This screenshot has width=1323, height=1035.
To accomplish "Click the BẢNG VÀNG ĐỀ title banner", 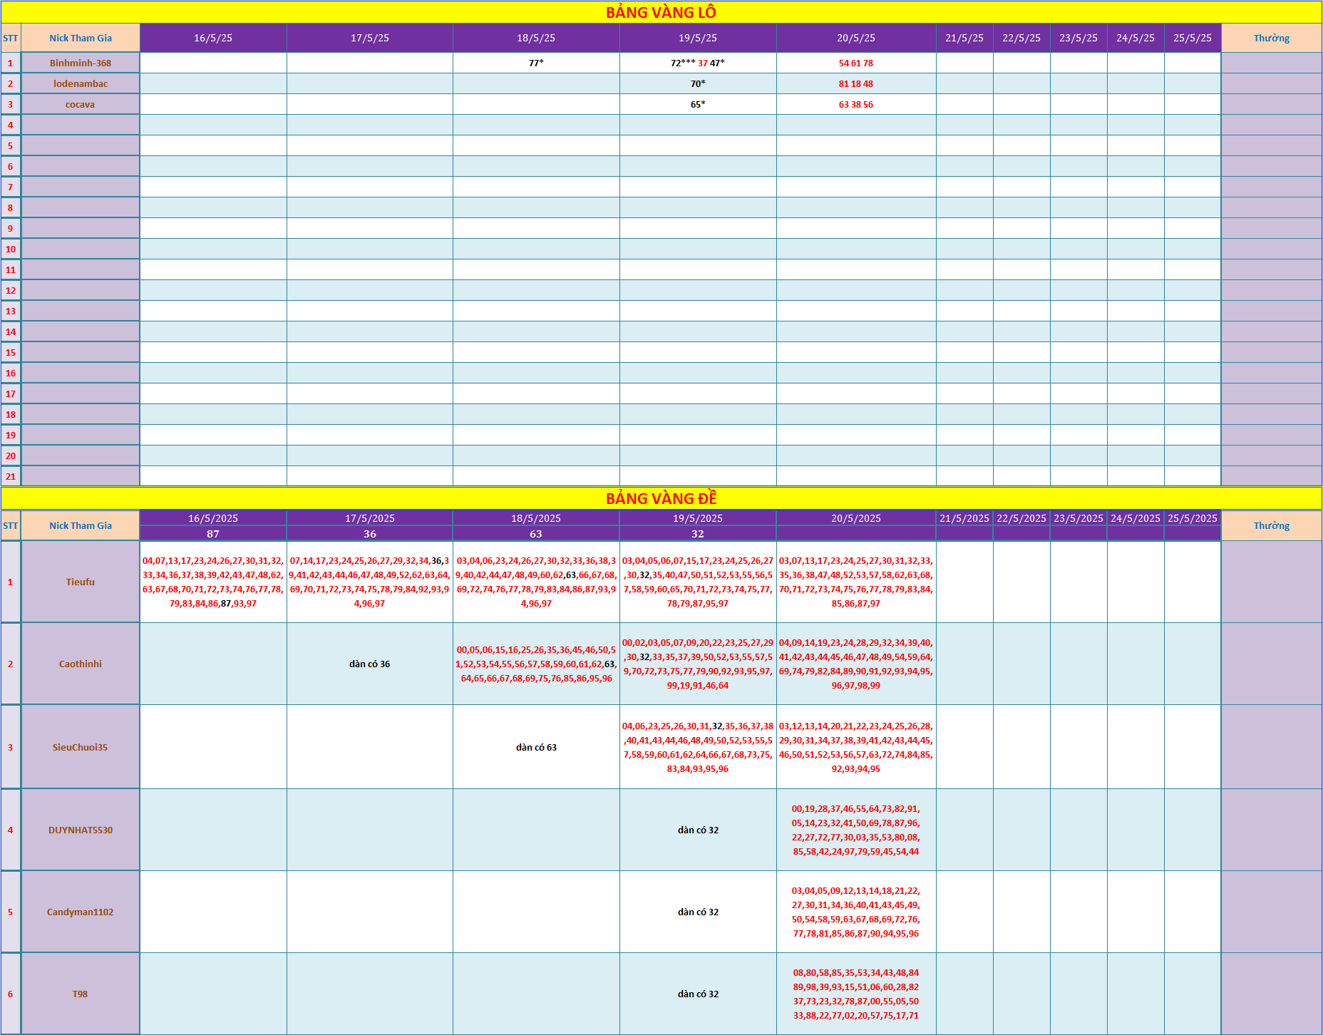I will click(x=661, y=498).
